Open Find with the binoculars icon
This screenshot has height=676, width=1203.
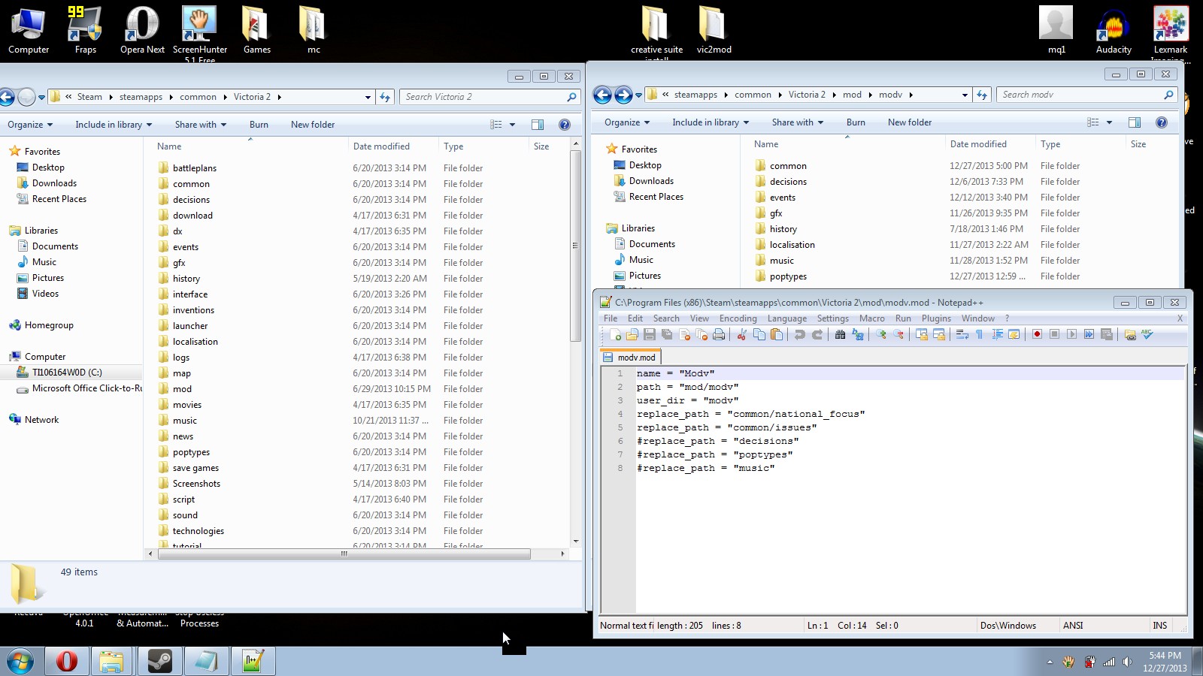(x=841, y=335)
